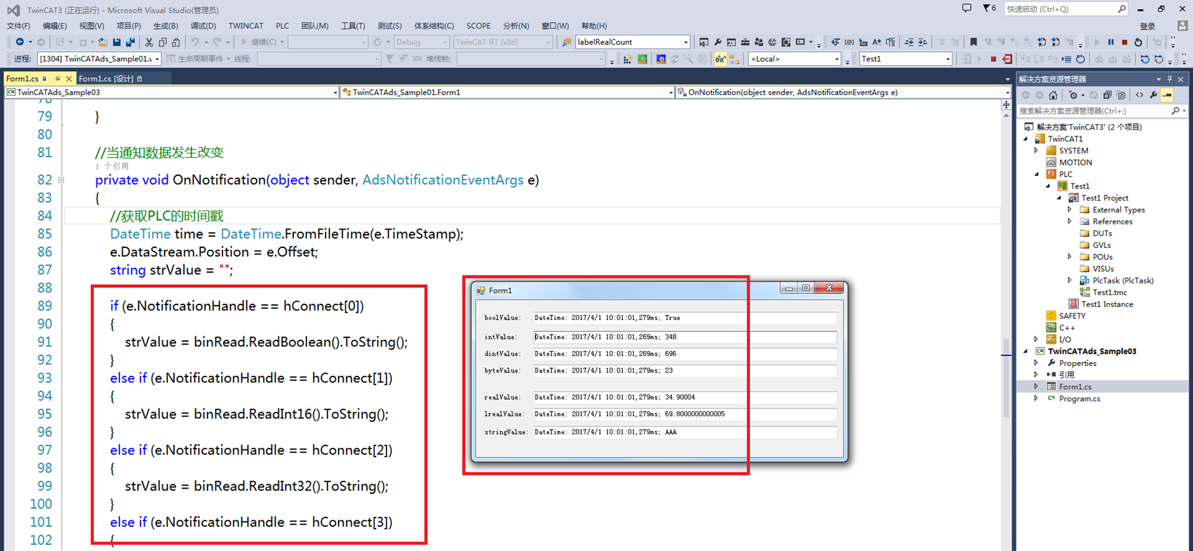Stop debugging with the red square icon
Screen dimensions: 1193x551
pos(1125,42)
